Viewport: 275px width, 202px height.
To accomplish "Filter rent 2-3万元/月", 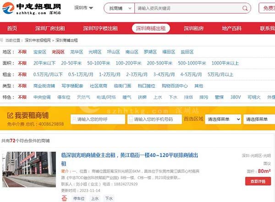I will point(137,74).
